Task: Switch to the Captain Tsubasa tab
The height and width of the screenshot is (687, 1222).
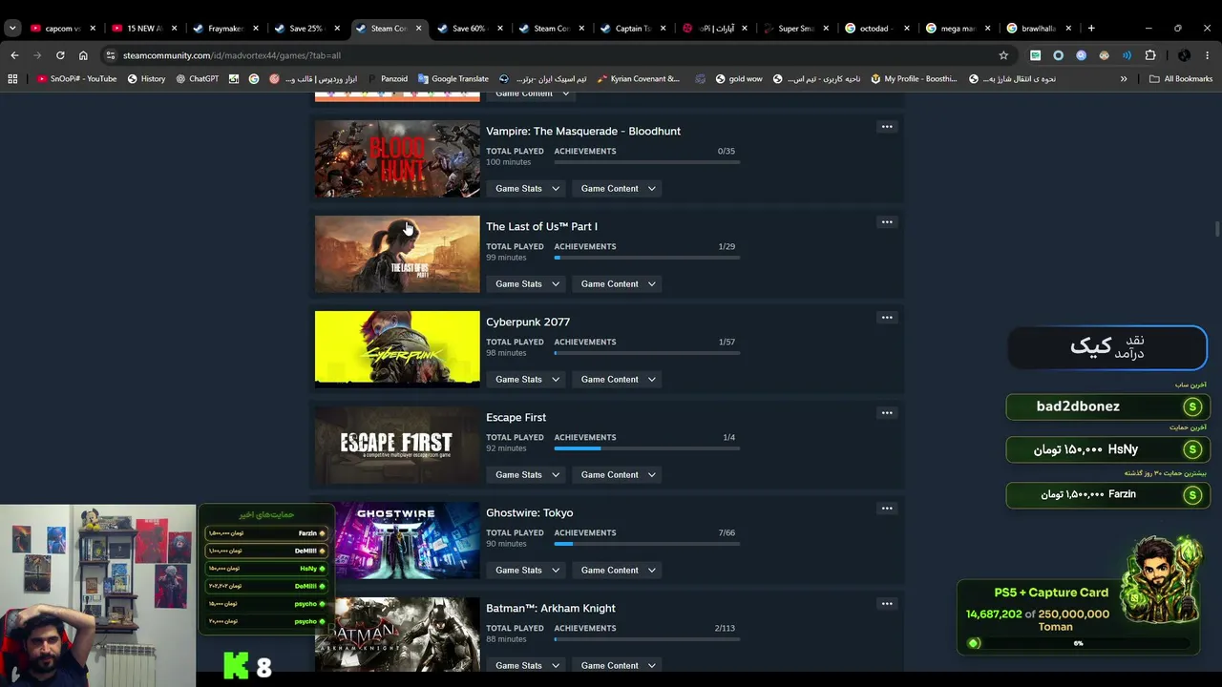Action: (632, 29)
